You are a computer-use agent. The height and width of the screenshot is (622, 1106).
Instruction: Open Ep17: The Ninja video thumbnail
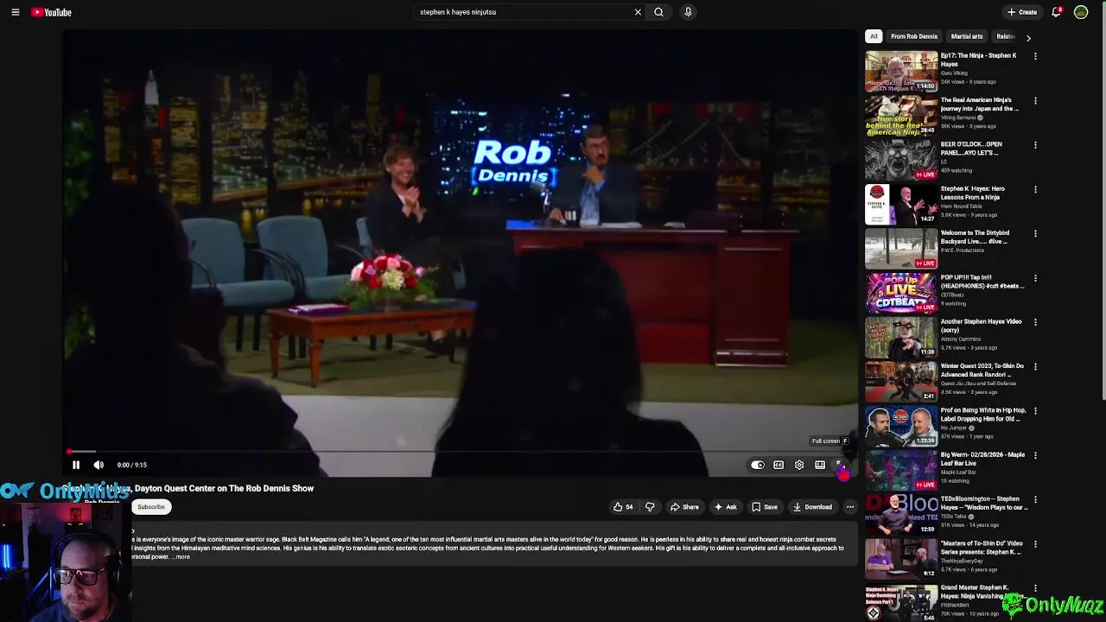tap(901, 72)
